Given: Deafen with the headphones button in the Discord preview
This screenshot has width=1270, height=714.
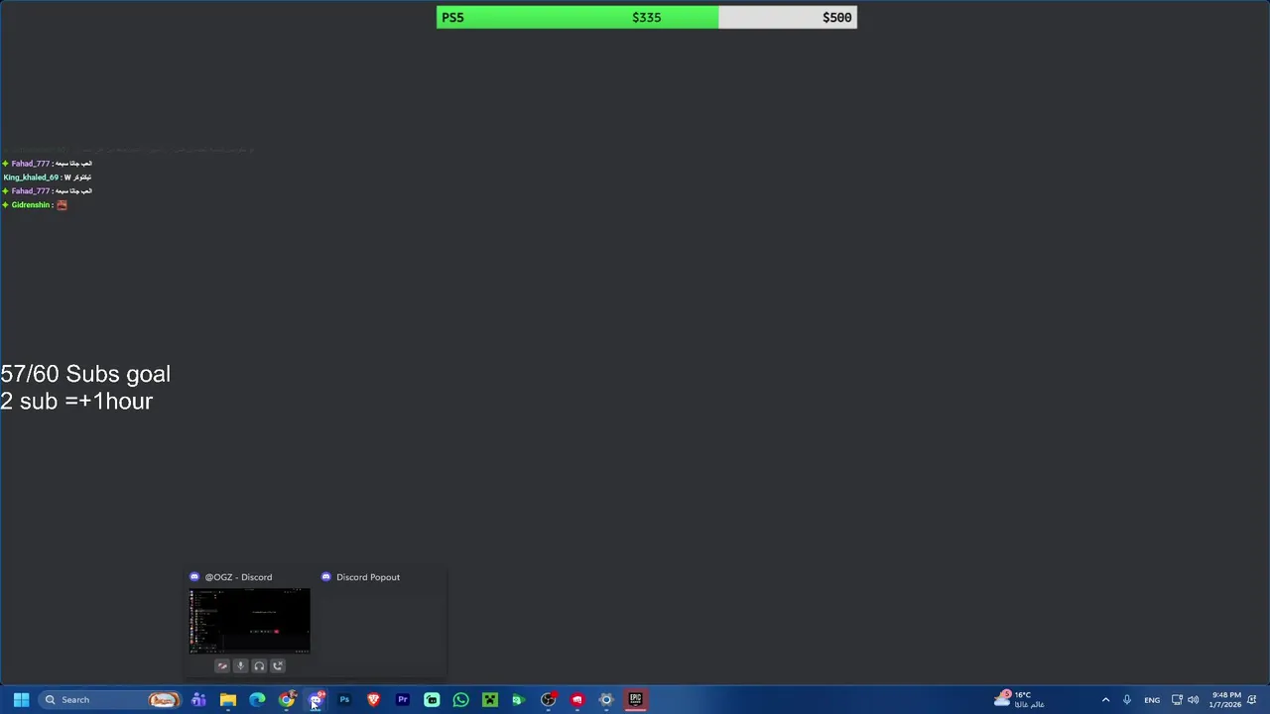Looking at the screenshot, I should [259, 666].
